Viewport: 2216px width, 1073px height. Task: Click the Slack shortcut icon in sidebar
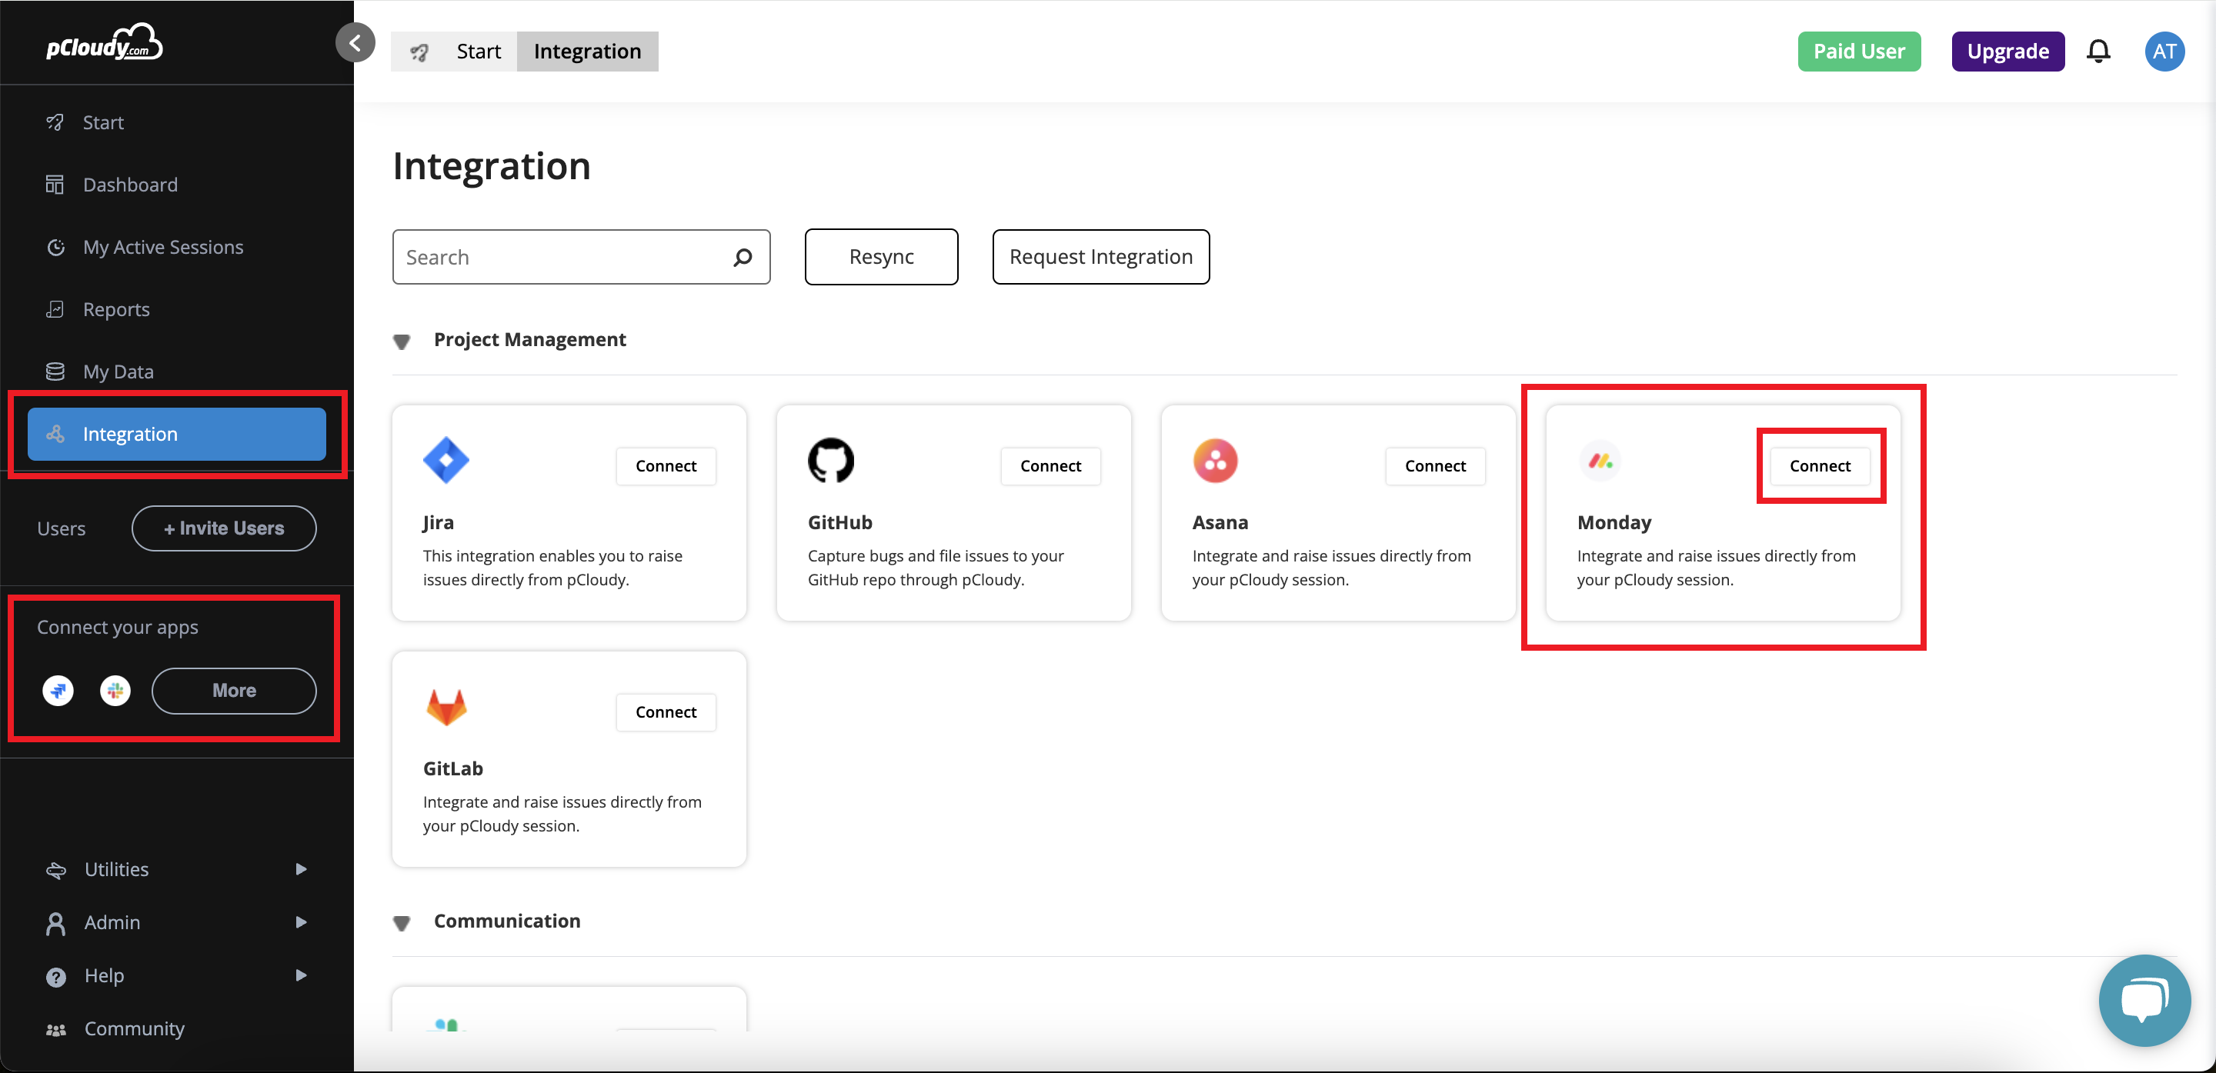point(115,691)
